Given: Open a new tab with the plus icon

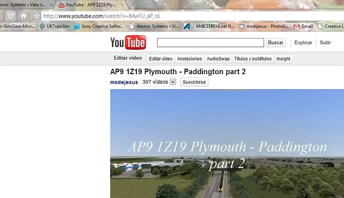Looking at the screenshot, I should (x=133, y=5).
